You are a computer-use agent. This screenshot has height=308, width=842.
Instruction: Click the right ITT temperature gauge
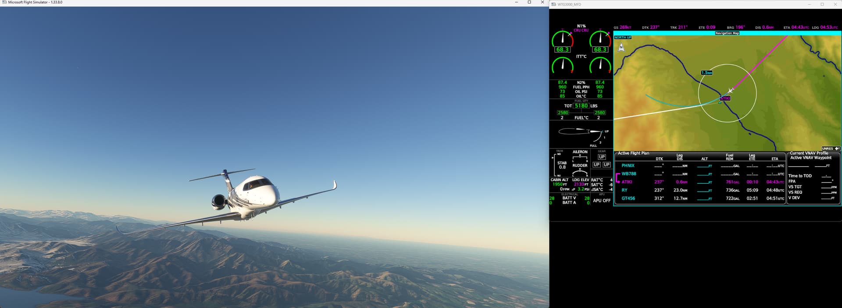[600, 66]
